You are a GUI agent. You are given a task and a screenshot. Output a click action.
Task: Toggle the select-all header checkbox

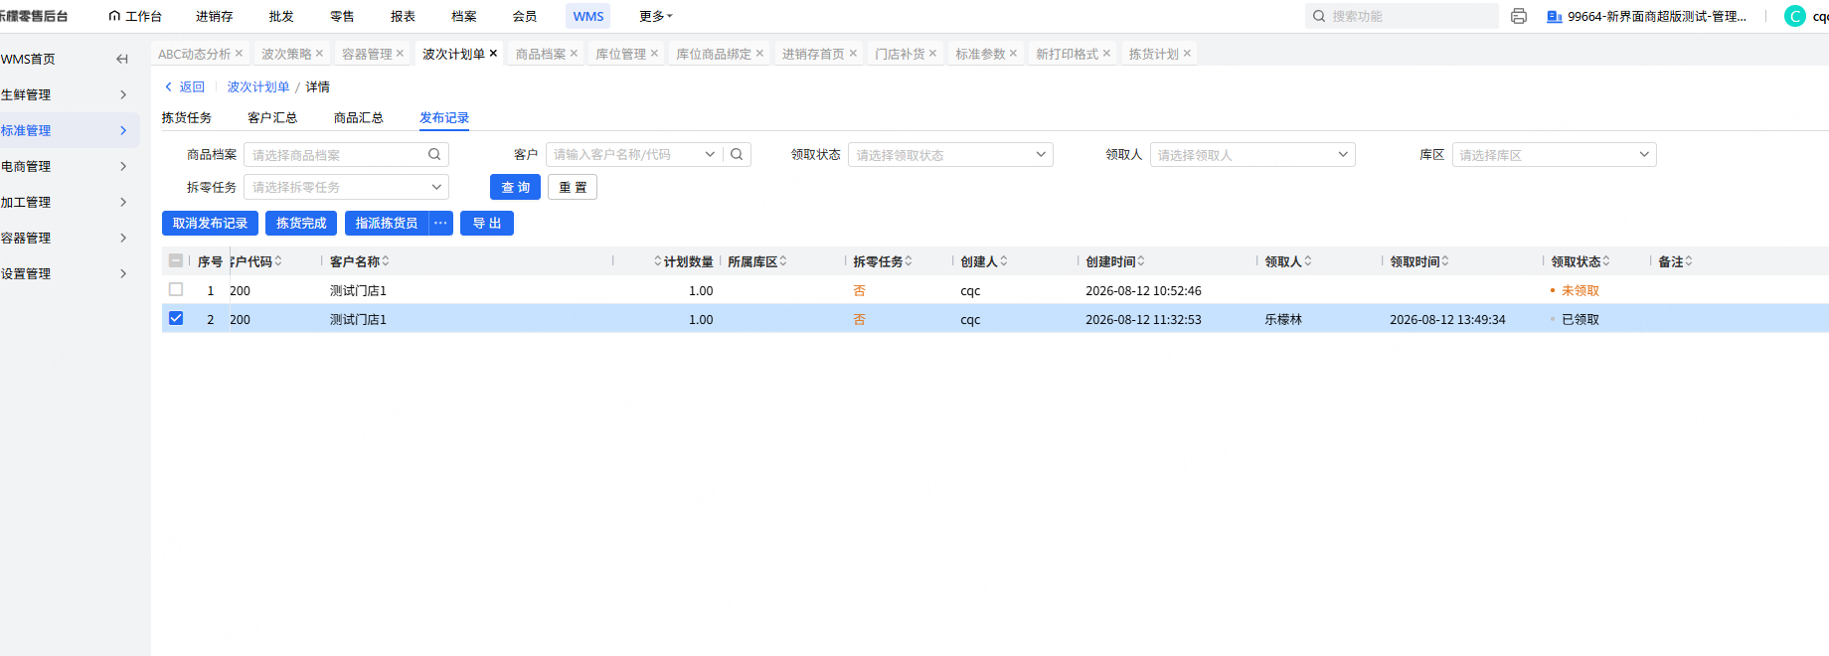(x=176, y=260)
